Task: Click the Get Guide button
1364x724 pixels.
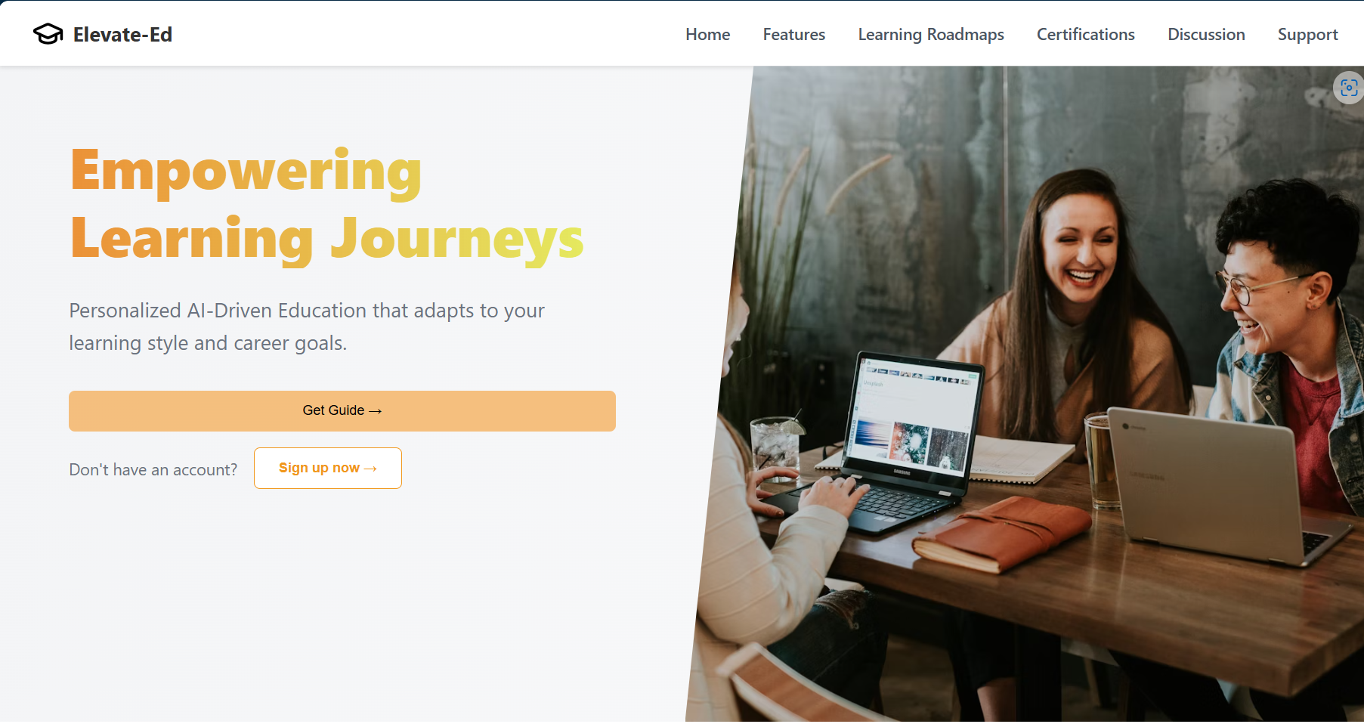Action: (x=342, y=411)
